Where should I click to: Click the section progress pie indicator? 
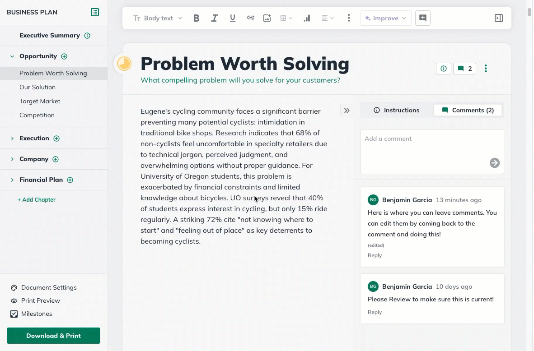[x=124, y=64]
